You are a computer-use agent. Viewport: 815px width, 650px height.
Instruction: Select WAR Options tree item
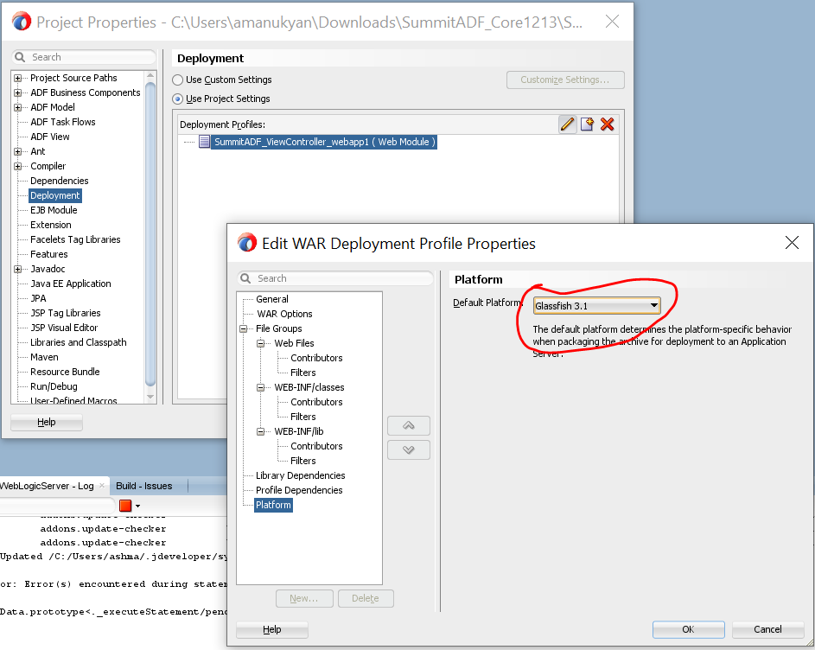284,314
